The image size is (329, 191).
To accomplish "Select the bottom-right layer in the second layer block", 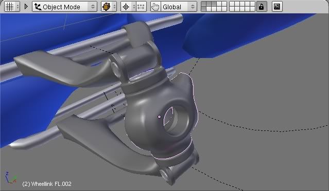I will tap(252, 9).
